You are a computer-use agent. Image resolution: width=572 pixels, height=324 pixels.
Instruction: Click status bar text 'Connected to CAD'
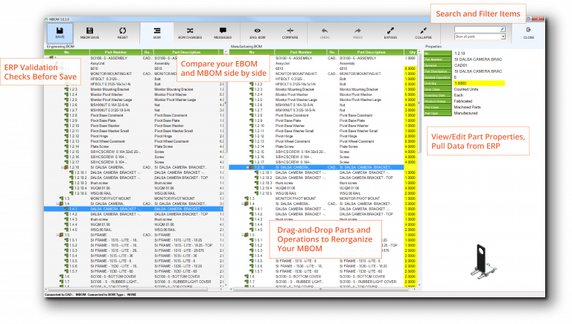[58, 294]
